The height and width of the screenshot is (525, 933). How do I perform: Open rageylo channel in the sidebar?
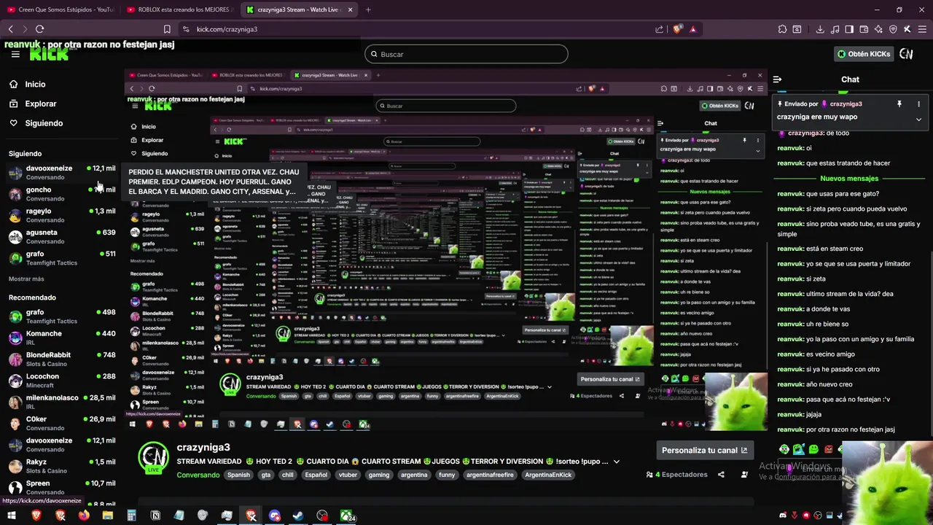pos(62,215)
